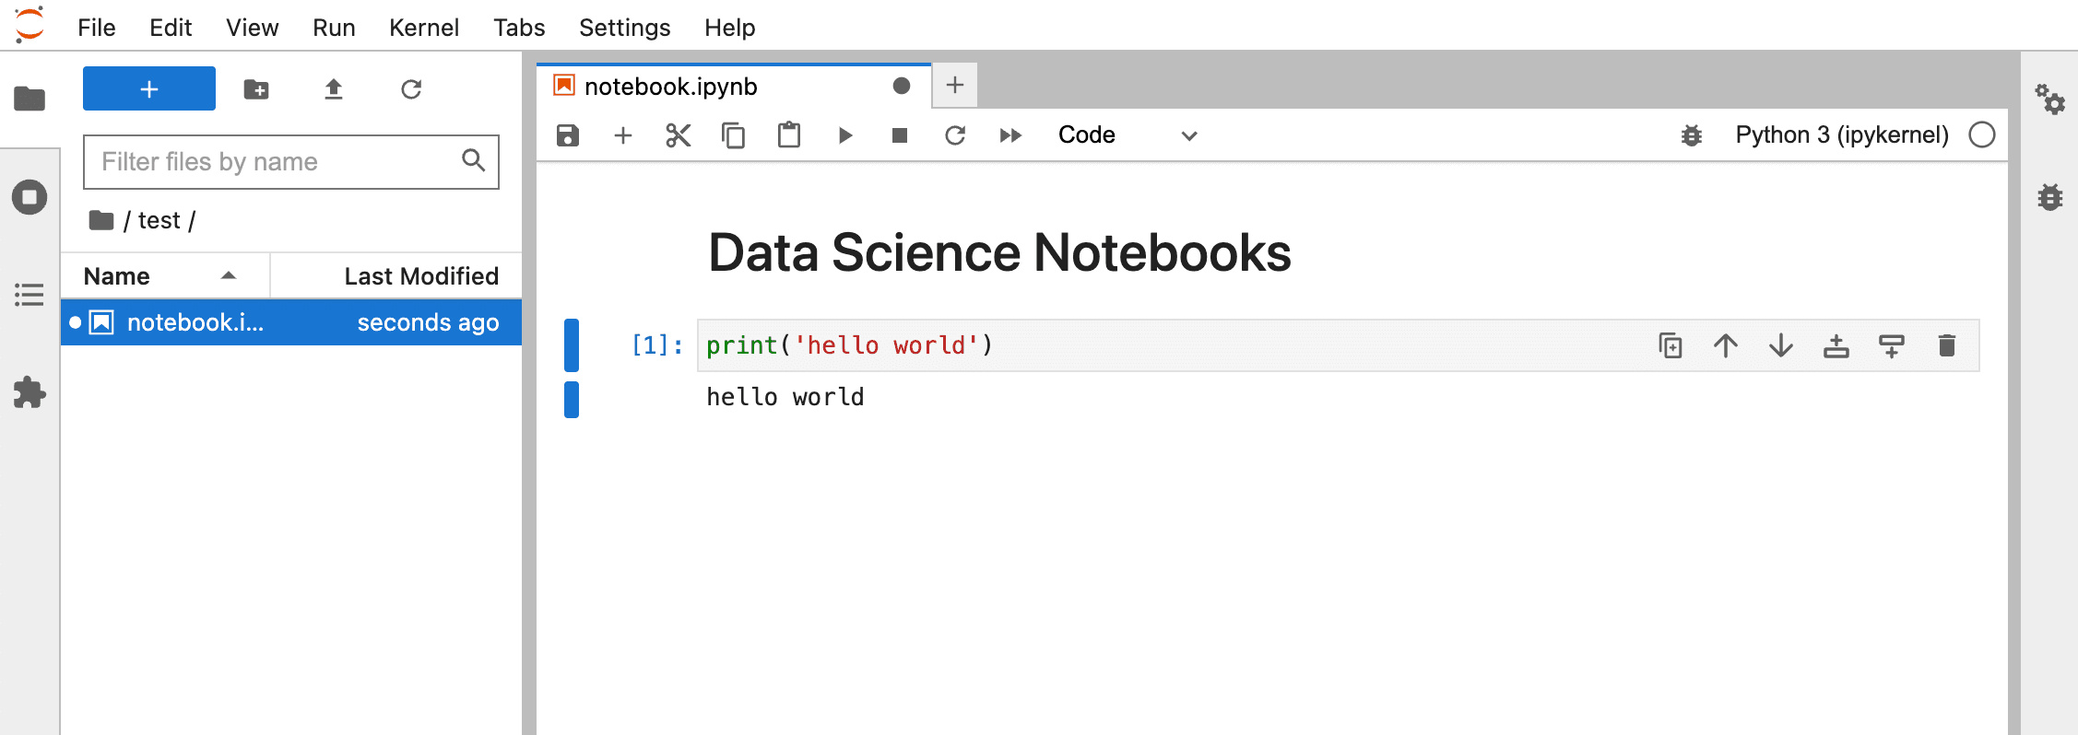Open the Kernel menu

423,28
